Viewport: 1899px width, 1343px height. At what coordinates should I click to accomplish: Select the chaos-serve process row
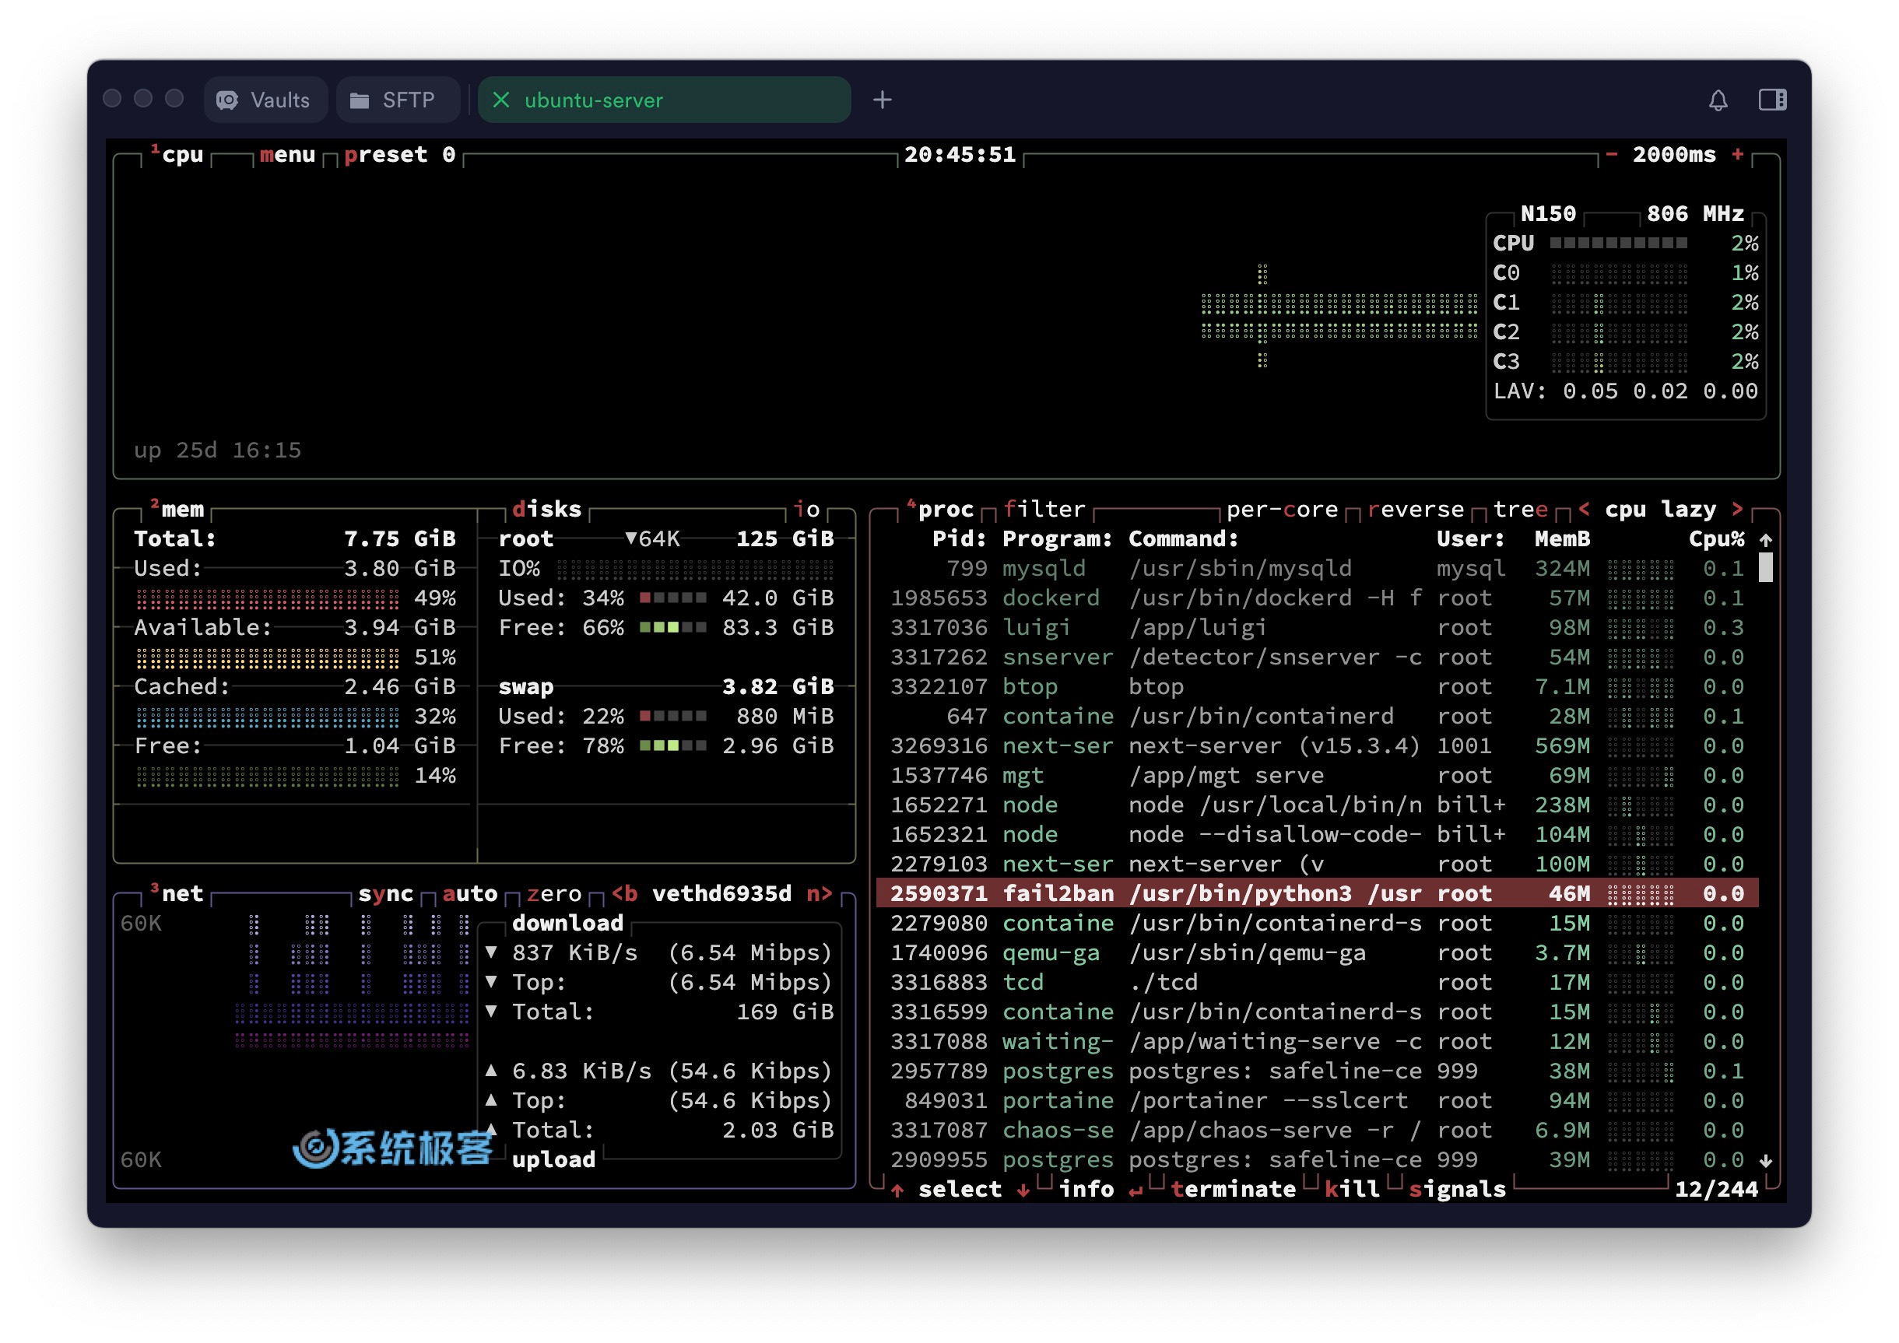[1317, 1130]
